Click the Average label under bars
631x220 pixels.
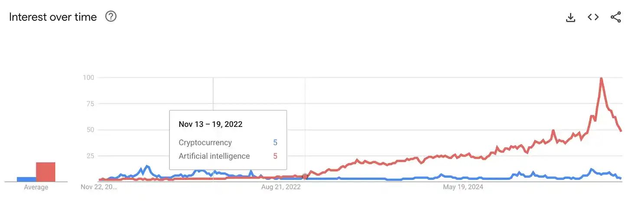pyautogui.click(x=36, y=187)
